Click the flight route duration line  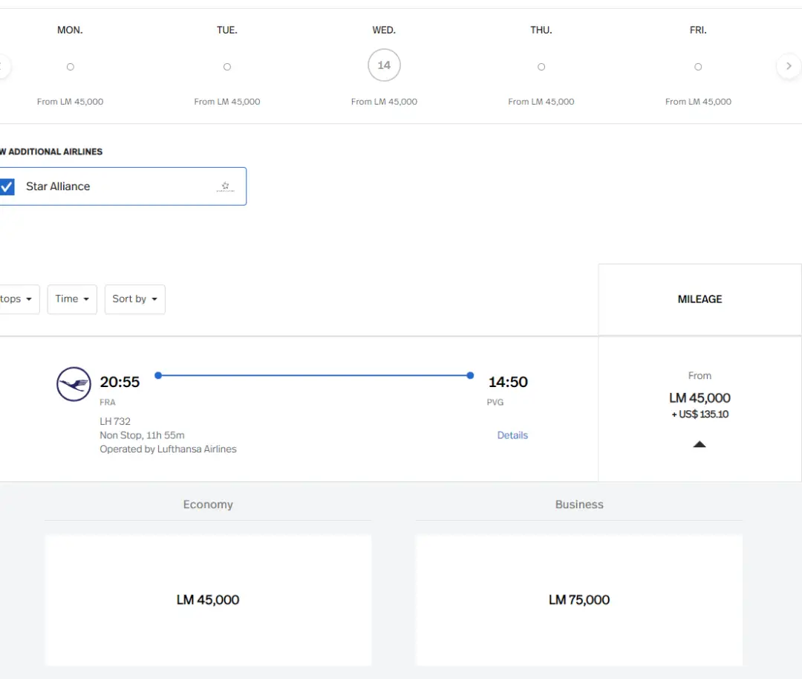click(313, 376)
